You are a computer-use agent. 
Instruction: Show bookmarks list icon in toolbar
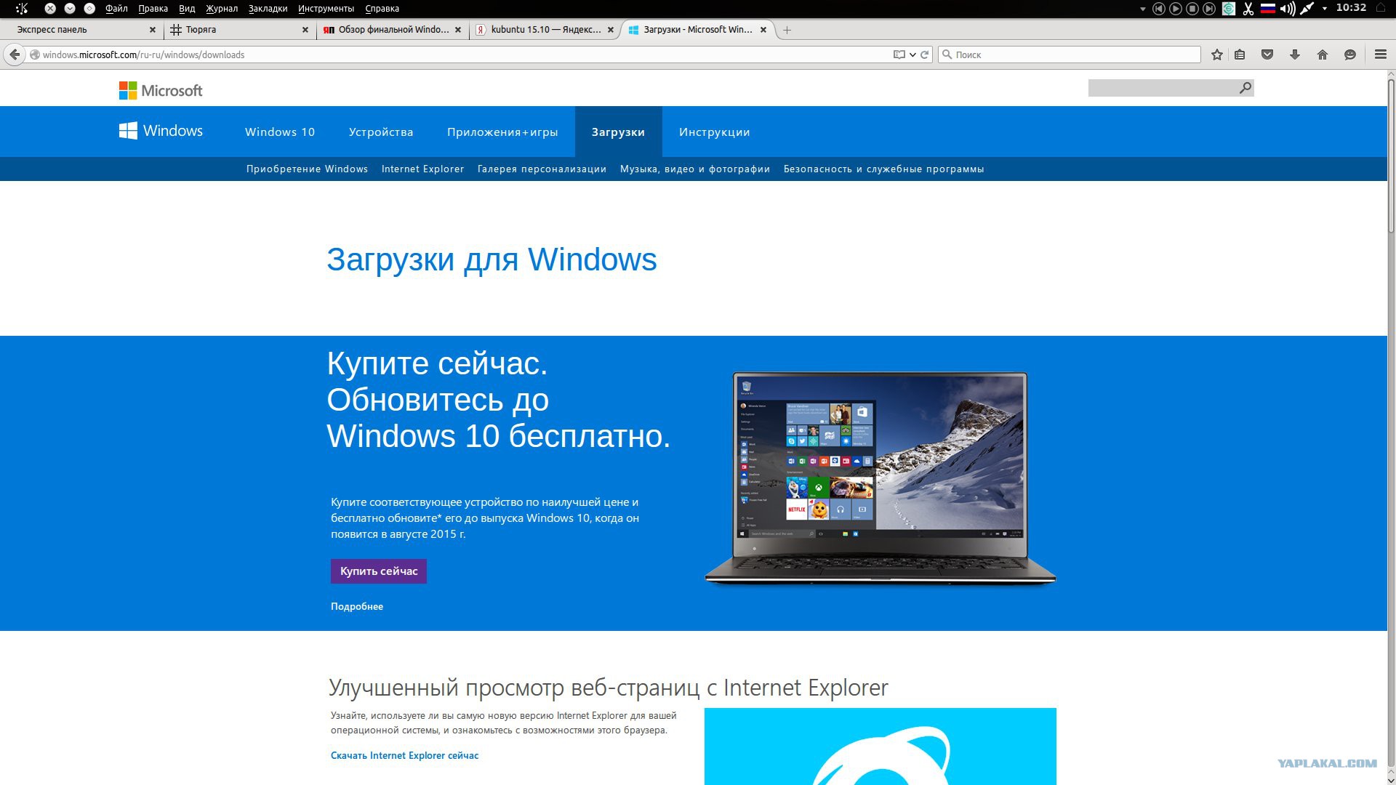pyautogui.click(x=1240, y=55)
